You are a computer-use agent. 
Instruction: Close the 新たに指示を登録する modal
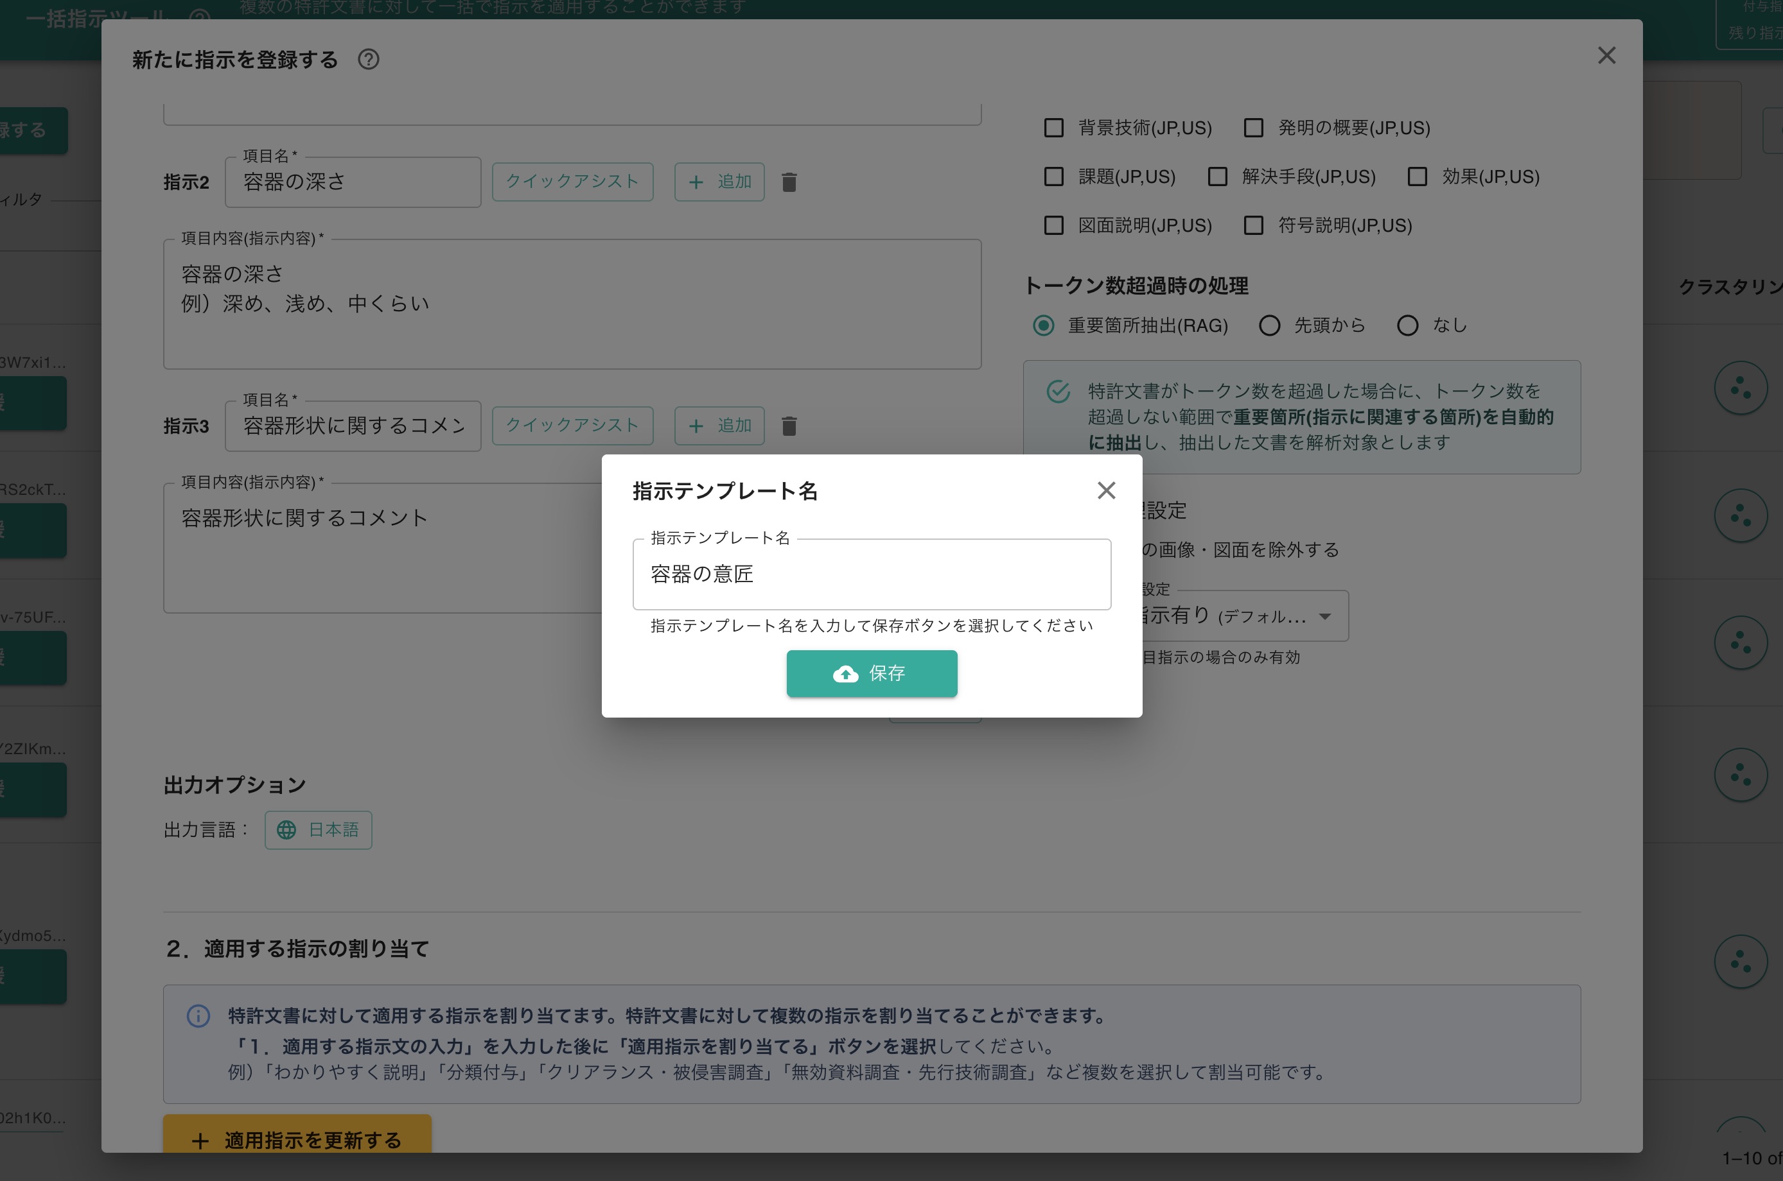point(1606,56)
